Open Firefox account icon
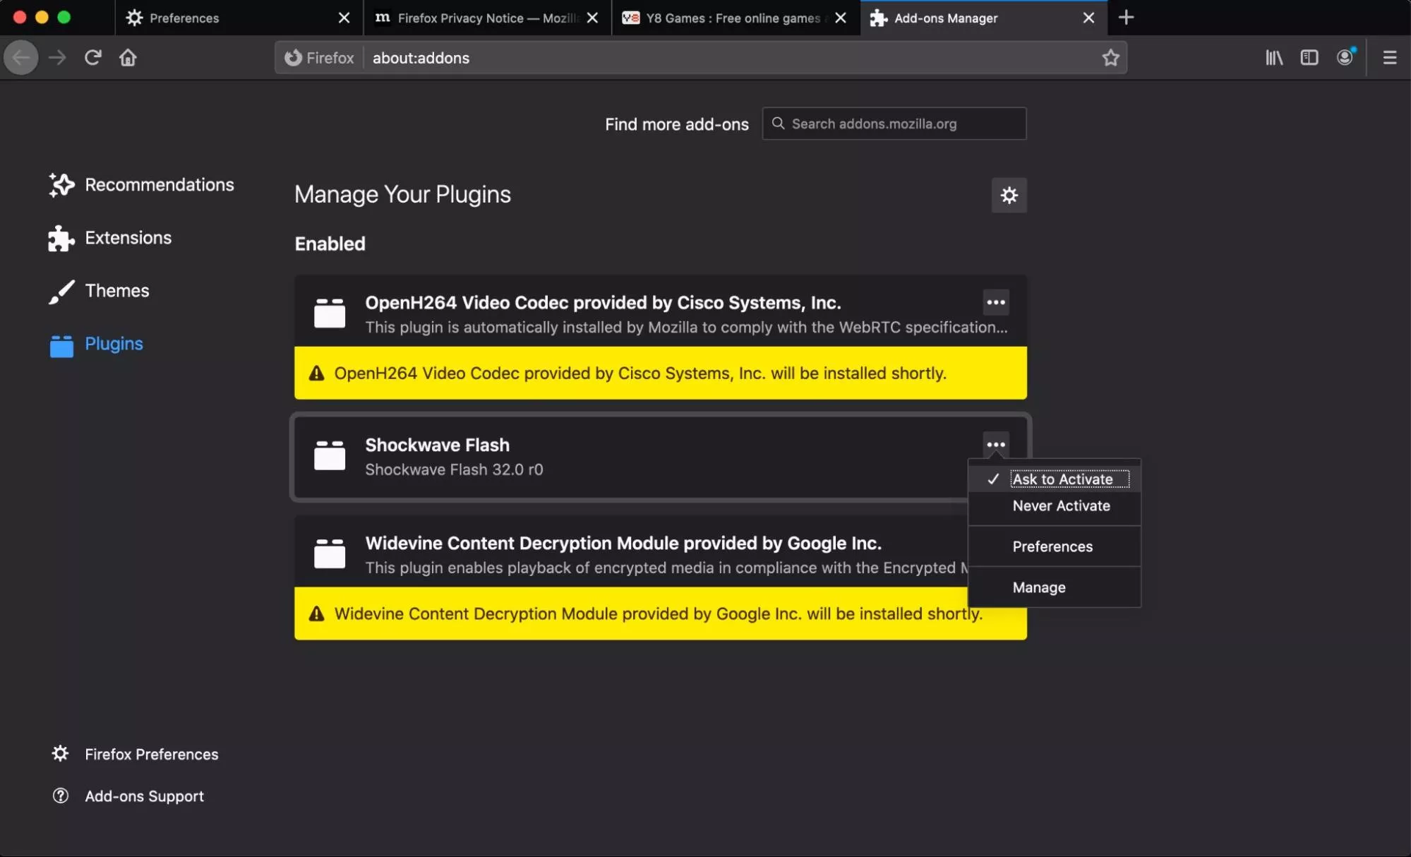 pyautogui.click(x=1345, y=57)
